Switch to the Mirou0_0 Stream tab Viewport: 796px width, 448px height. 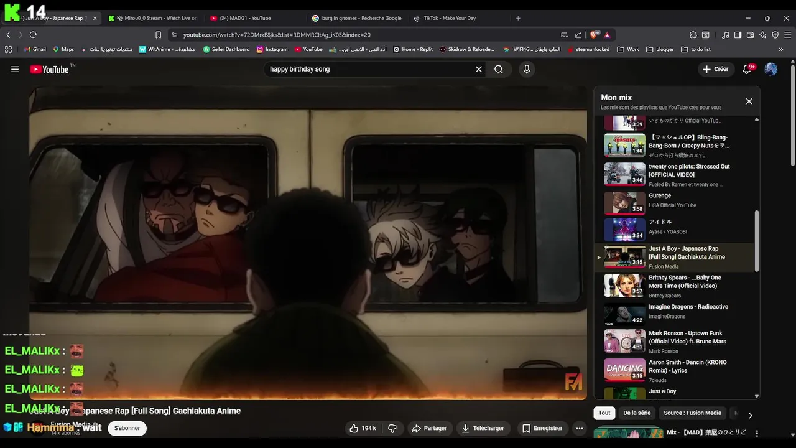coord(152,18)
